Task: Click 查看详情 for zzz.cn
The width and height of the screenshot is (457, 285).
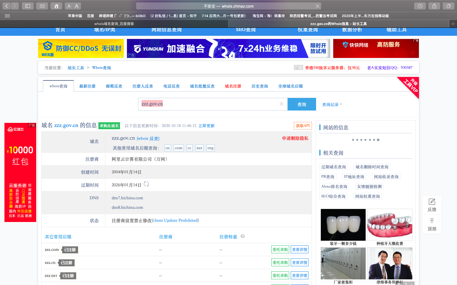Action: 300,263
